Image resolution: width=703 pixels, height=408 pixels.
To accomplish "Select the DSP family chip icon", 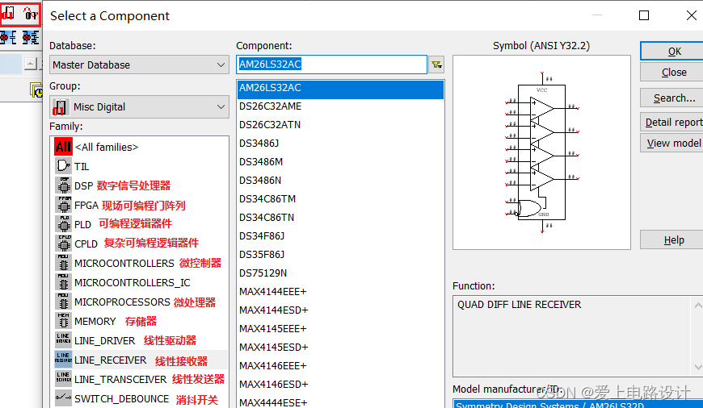I will point(63,185).
